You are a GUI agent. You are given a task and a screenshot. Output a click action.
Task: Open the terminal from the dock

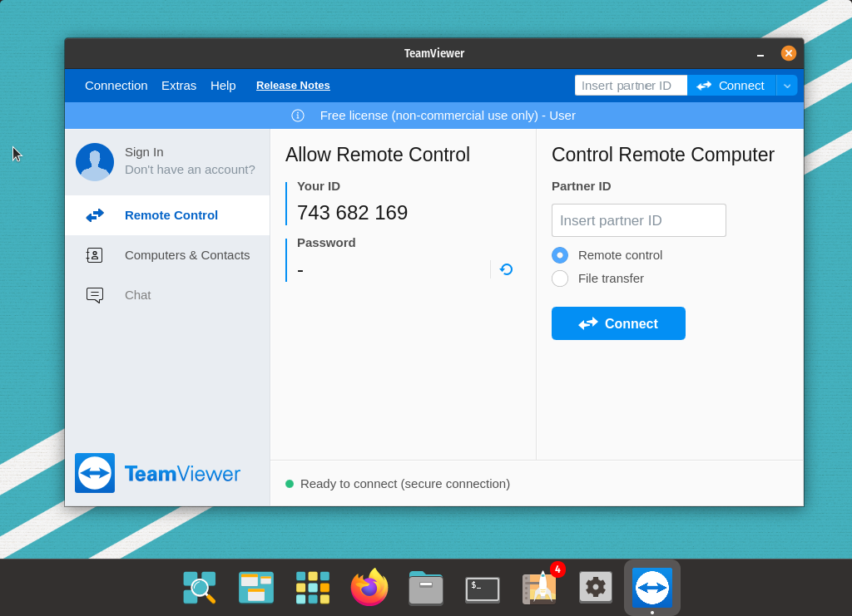coord(483,589)
